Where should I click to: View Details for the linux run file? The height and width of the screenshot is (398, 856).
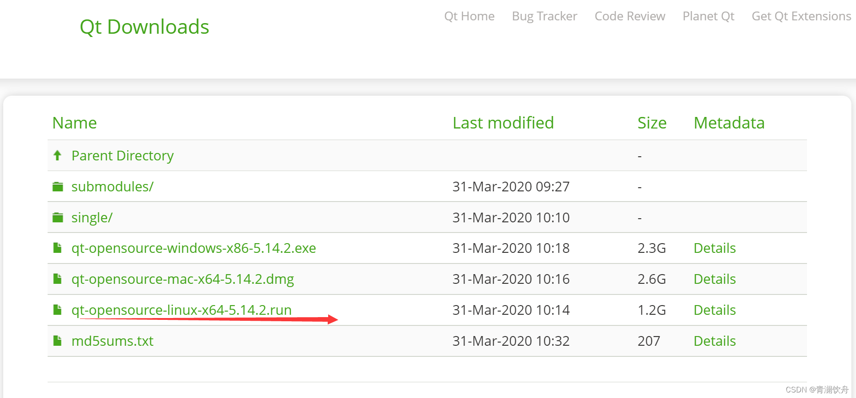[715, 310]
